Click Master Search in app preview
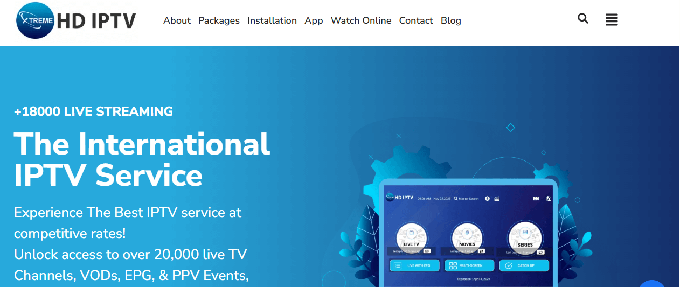 tap(466, 199)
